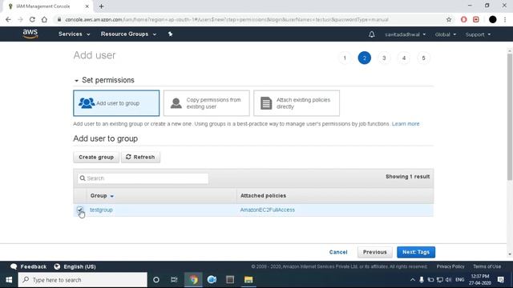Screen dimensions: 513x288
Task: Open a new browser tab
Action: [101, 6]
